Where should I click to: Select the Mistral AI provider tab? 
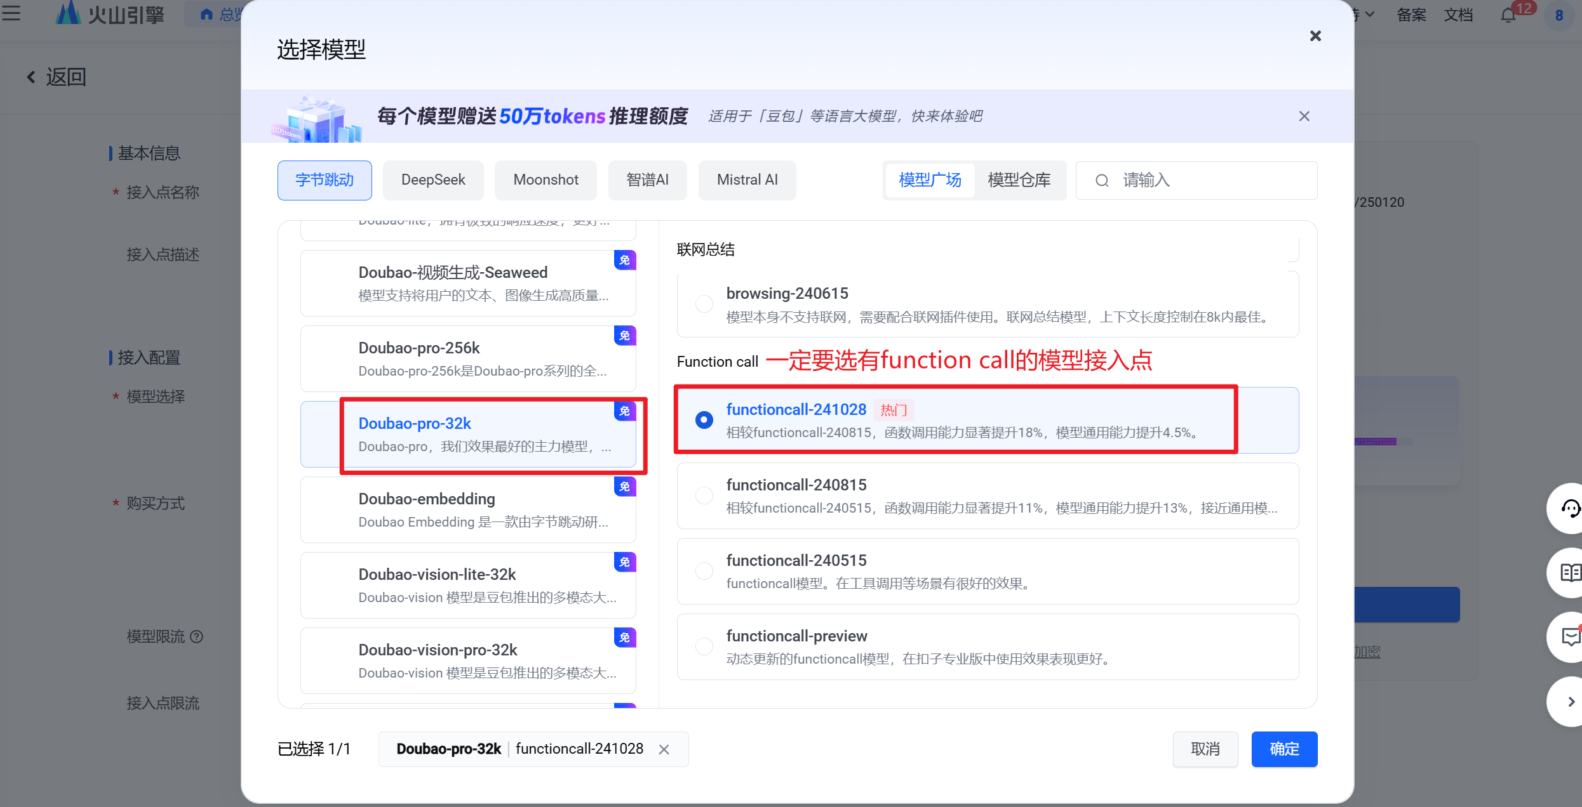[747, 180]
